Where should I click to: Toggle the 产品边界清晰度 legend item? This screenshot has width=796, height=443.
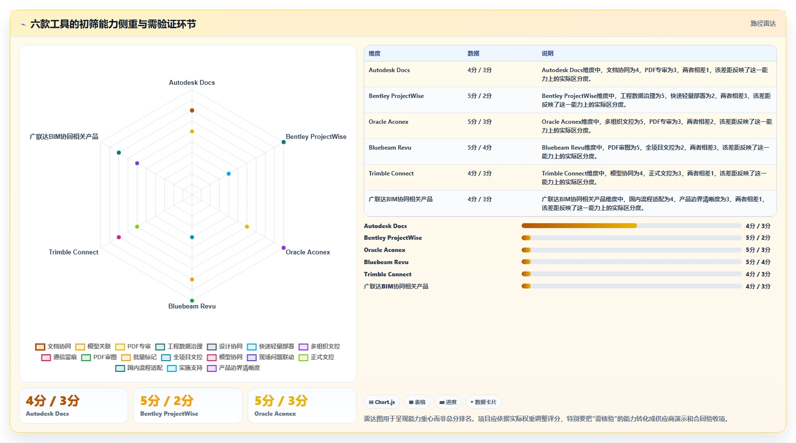(x=233, y=368)
